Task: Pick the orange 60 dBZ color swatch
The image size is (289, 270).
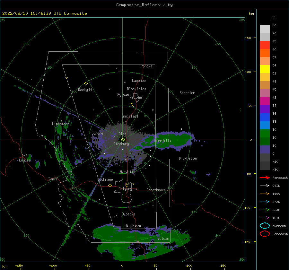Action: pos(265,53)
